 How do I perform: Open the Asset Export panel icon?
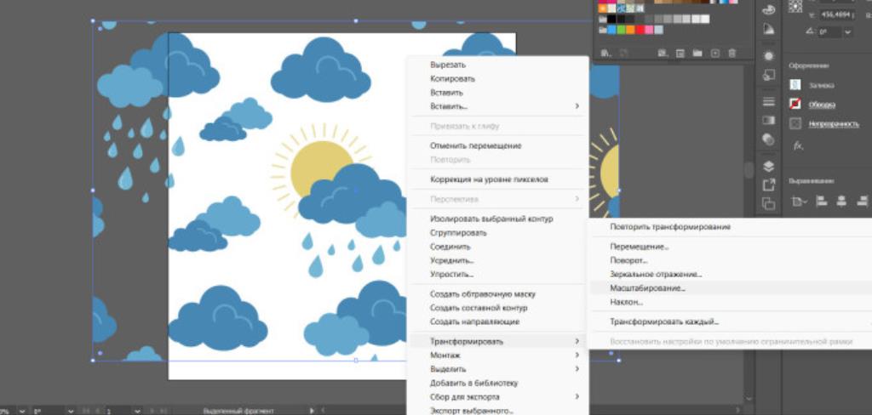pyautogui.click(x=769, y=185)
